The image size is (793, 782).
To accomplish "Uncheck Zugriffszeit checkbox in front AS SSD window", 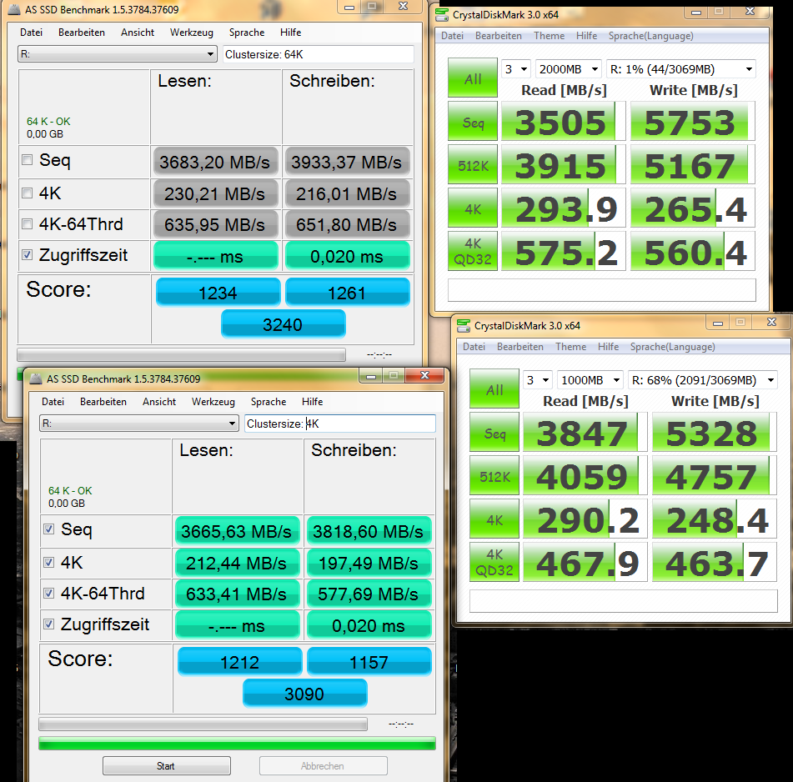I will [49, 624].
